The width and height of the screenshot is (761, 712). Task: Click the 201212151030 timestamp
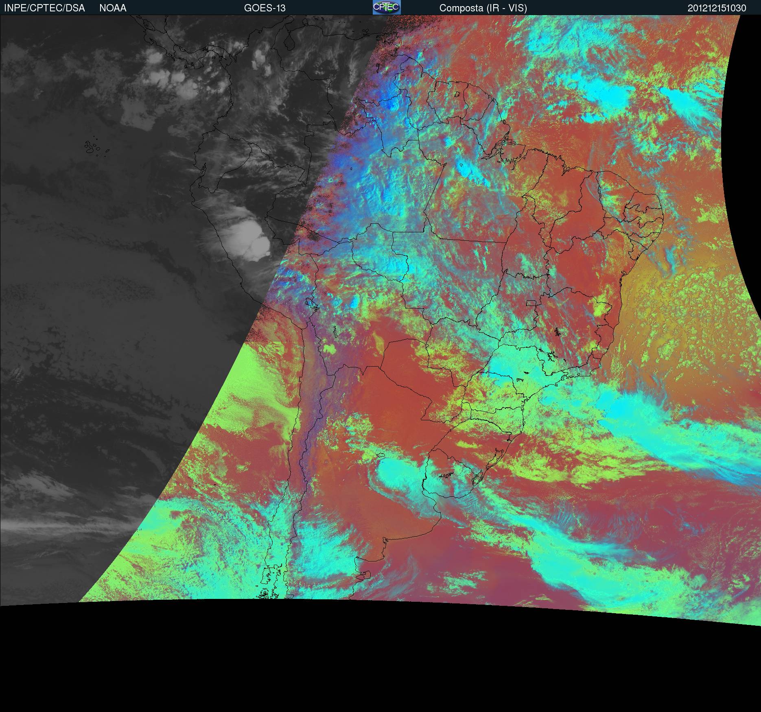pos(717,8)
